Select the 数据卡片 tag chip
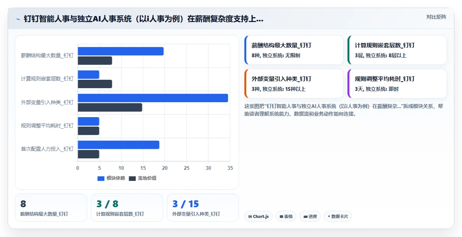Viewport: 462px width, 237px height. tap(338, 216)
